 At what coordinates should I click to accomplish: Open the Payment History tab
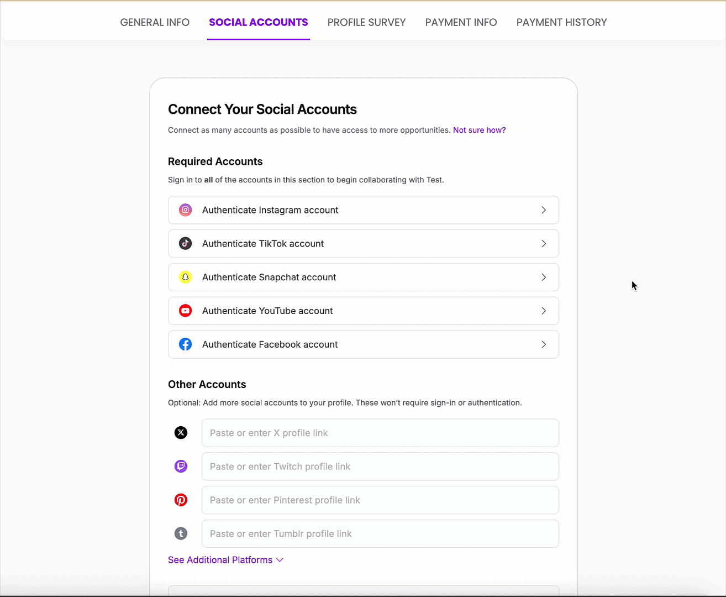click(x=561, y=23)
